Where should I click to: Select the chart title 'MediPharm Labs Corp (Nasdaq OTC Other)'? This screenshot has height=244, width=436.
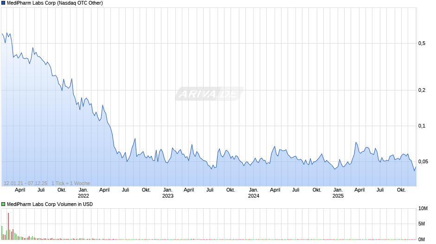[x=55, y=3]
